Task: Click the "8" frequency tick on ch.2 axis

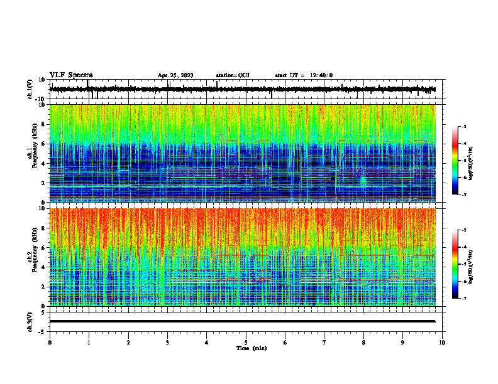Action: click(44, 228)
